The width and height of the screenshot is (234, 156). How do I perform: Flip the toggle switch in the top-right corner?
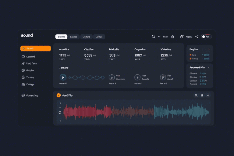tap(206, 37)
